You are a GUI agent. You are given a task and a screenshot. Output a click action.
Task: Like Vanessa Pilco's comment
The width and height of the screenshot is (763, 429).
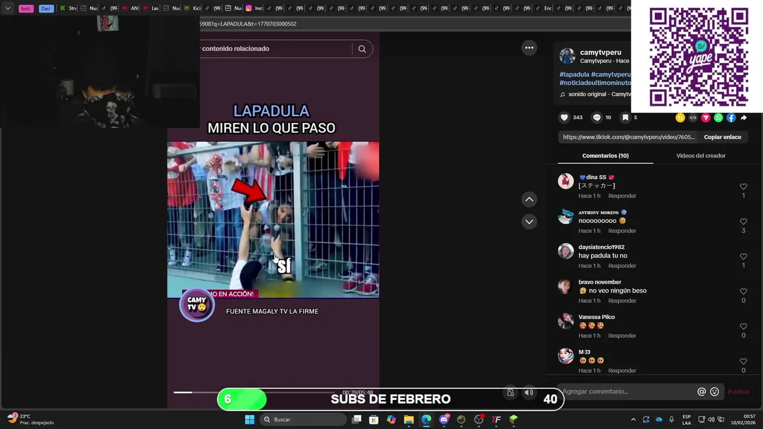pos(743,327)
